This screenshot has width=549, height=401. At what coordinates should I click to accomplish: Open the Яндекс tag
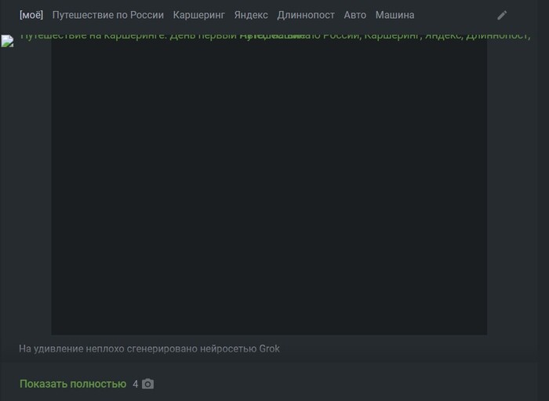pos(251,15)
